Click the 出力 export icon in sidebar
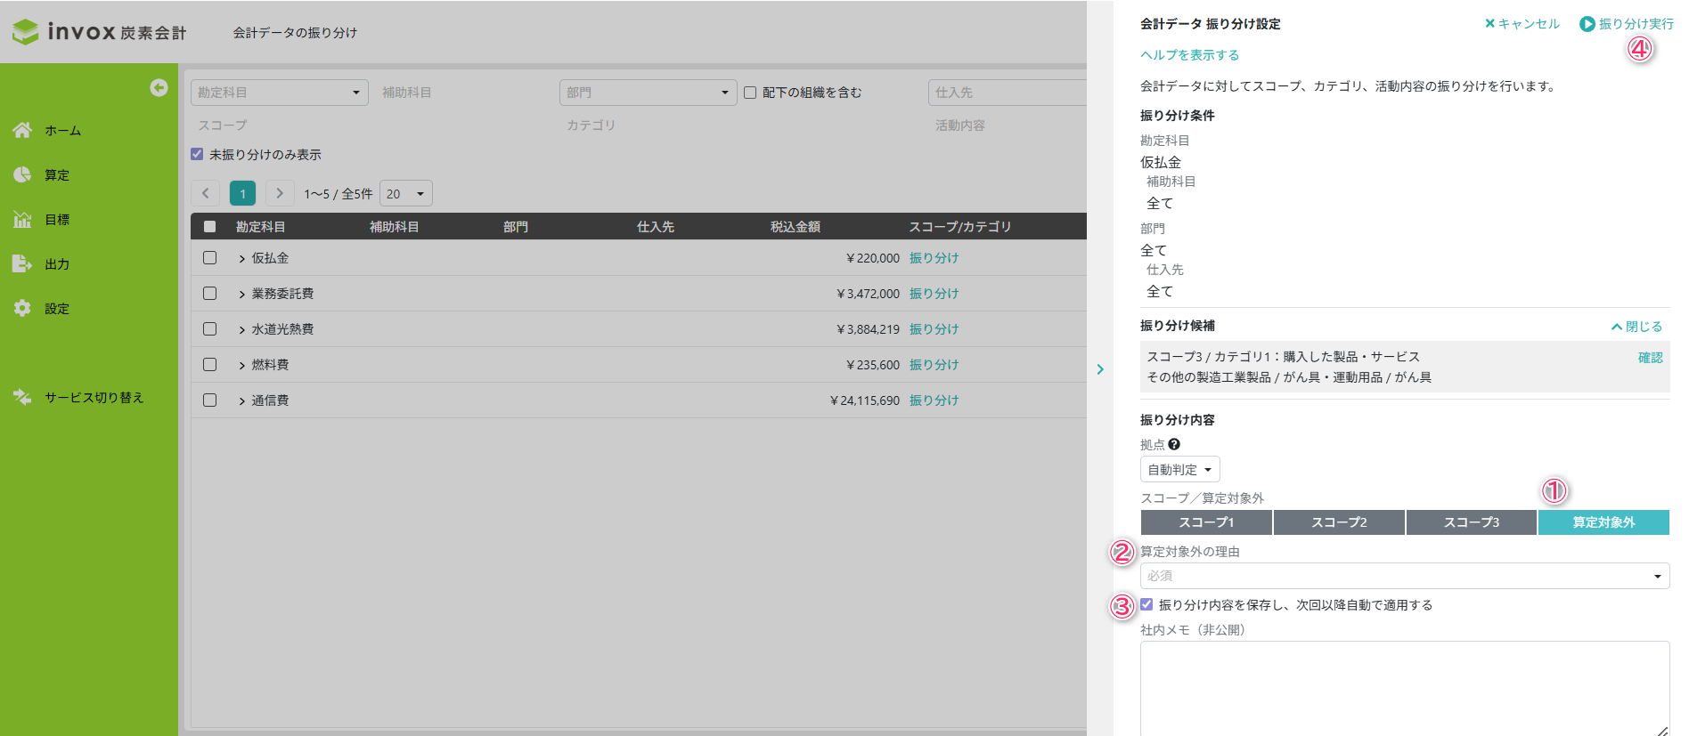 22,263
